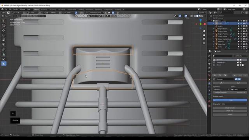Open the Window menu
The width and height of the screenshot is (249, 140).
(22, 9)
